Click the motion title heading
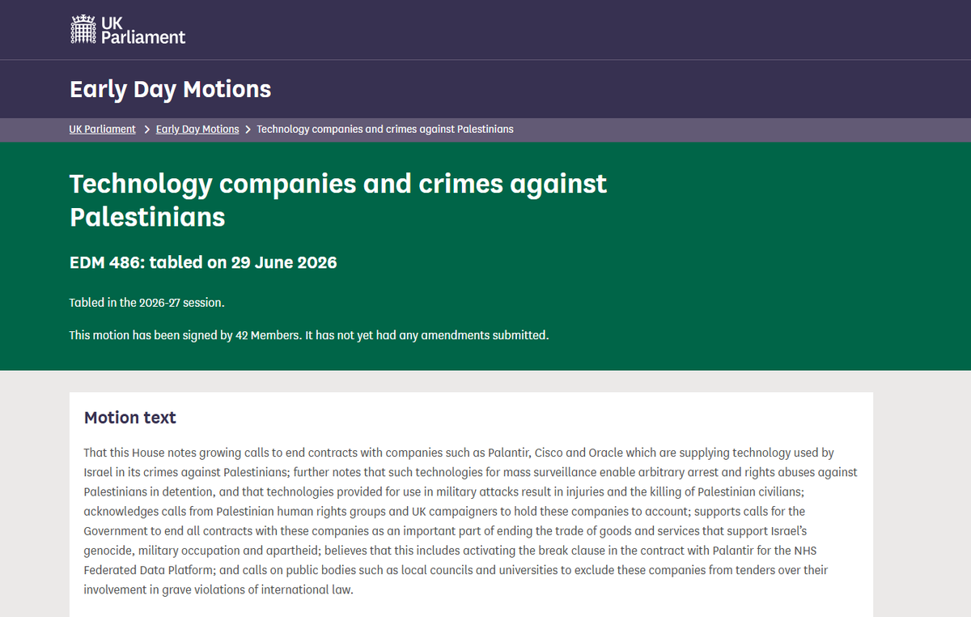Screen dimensions: 971x617 (338, 200)
